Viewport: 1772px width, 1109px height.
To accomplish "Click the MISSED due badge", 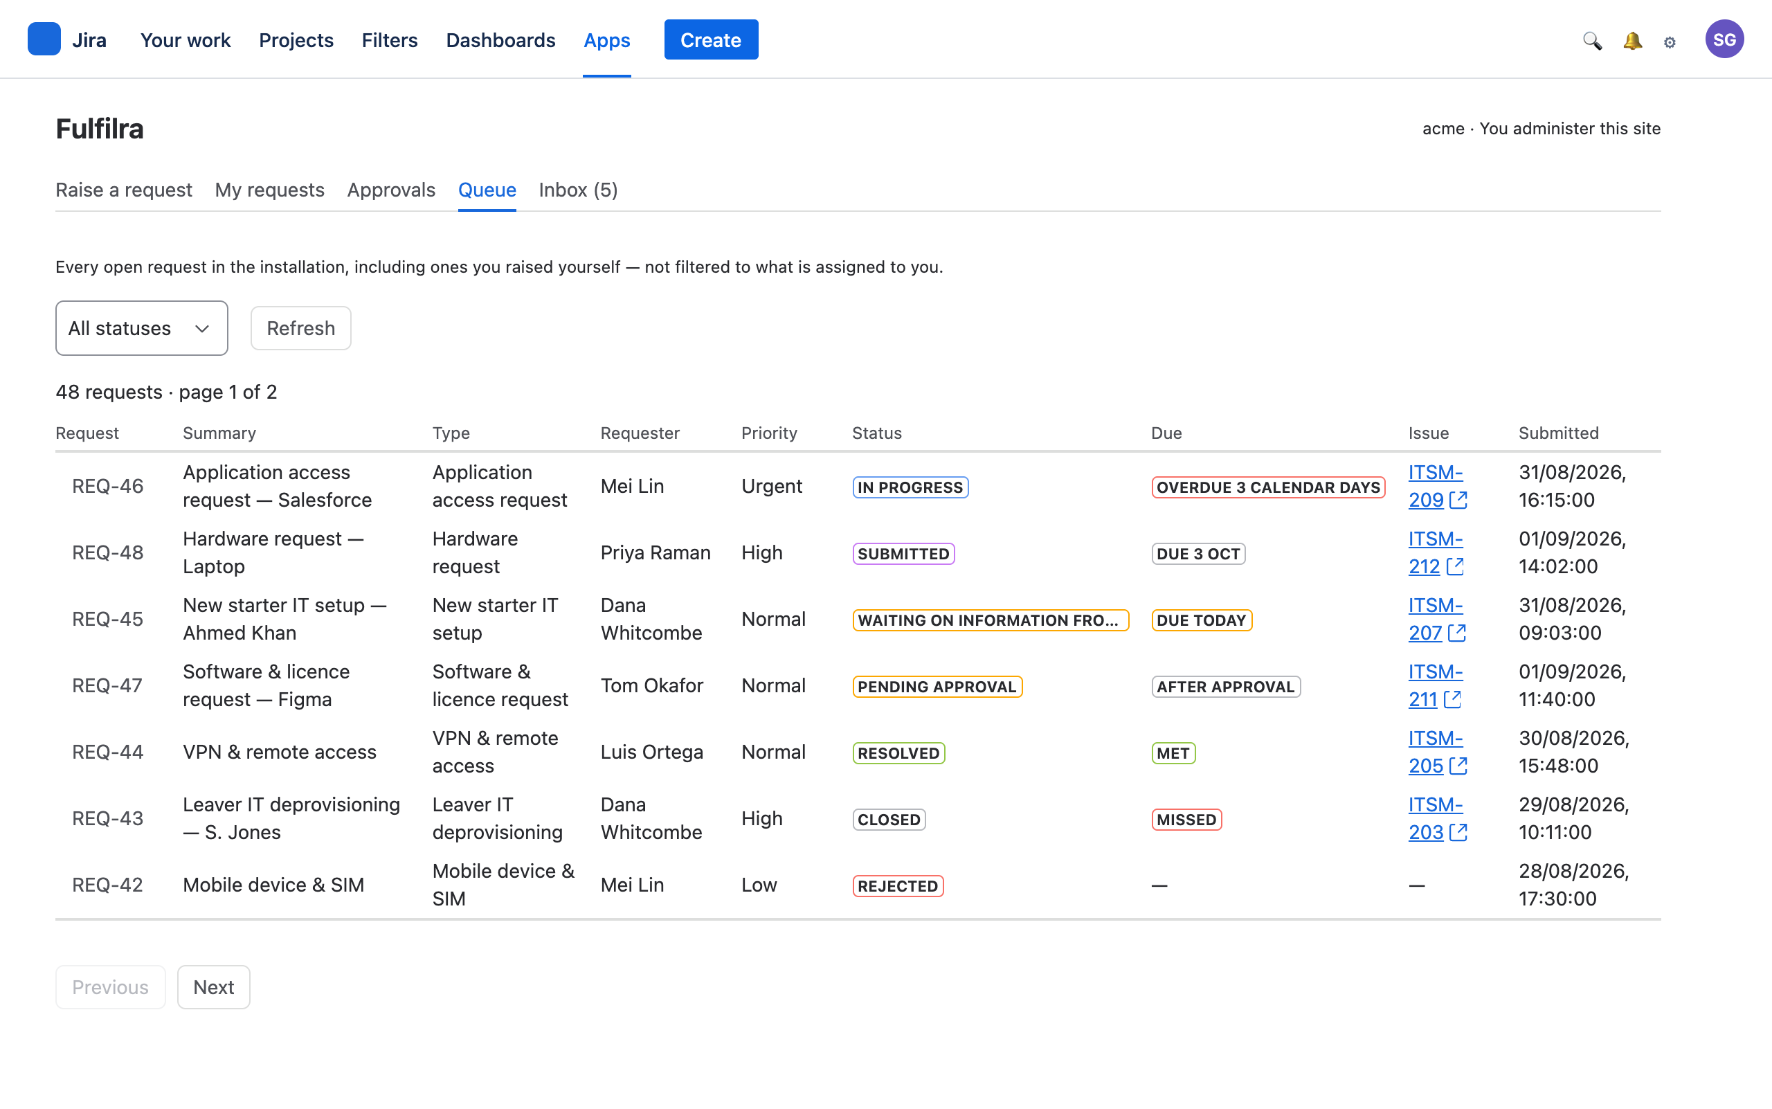I will tap(1186, 820).
